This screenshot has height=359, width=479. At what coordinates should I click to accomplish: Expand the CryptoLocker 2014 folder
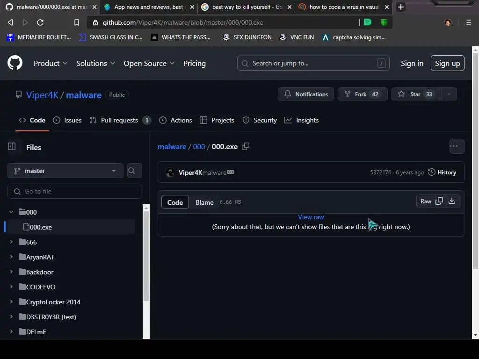coord(11,302)
